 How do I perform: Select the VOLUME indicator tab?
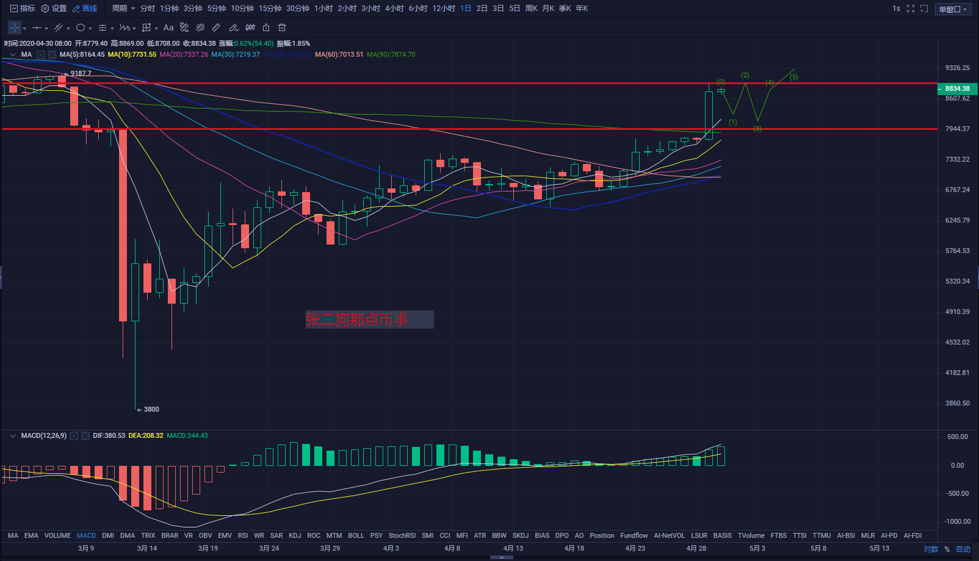(58, 535)
